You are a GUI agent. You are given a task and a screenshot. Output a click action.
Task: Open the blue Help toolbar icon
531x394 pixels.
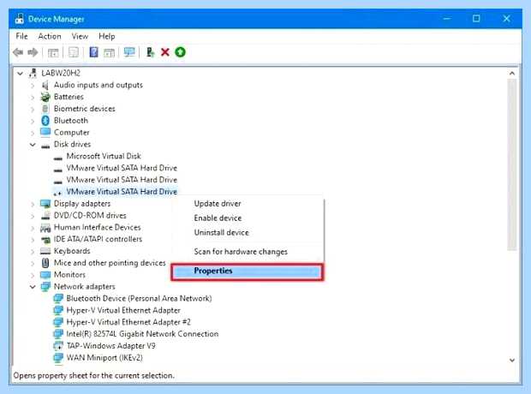[94, 52]
